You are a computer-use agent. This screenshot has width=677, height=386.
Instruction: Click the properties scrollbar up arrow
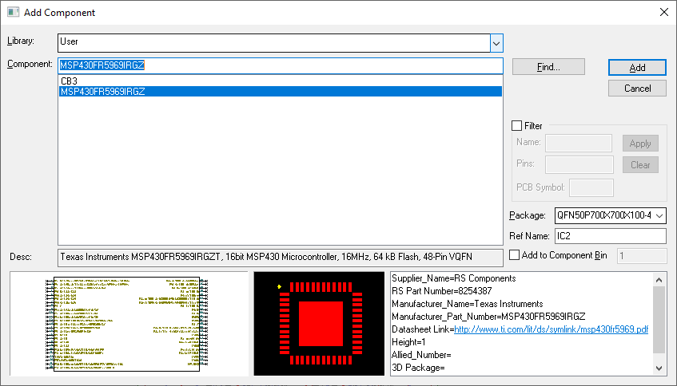tap(659, 280)
